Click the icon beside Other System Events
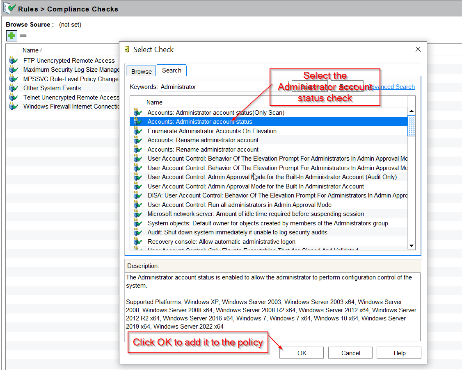Image resolution: width=462 pixels, height=370 pixels. pos(14,88)
